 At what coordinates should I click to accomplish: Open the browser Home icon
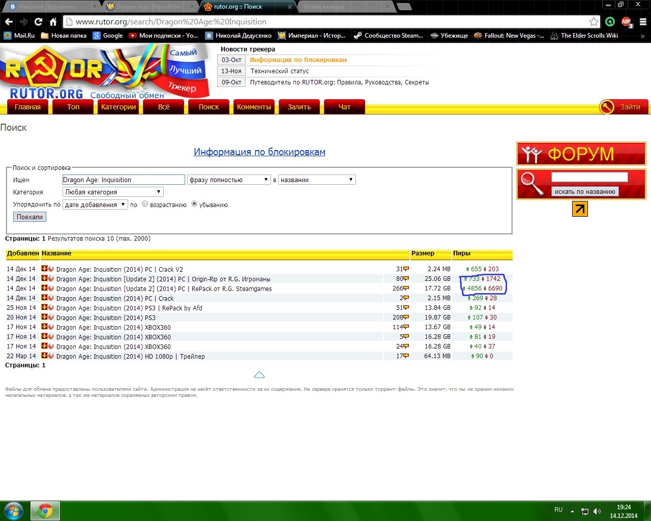tap(53, 22)
